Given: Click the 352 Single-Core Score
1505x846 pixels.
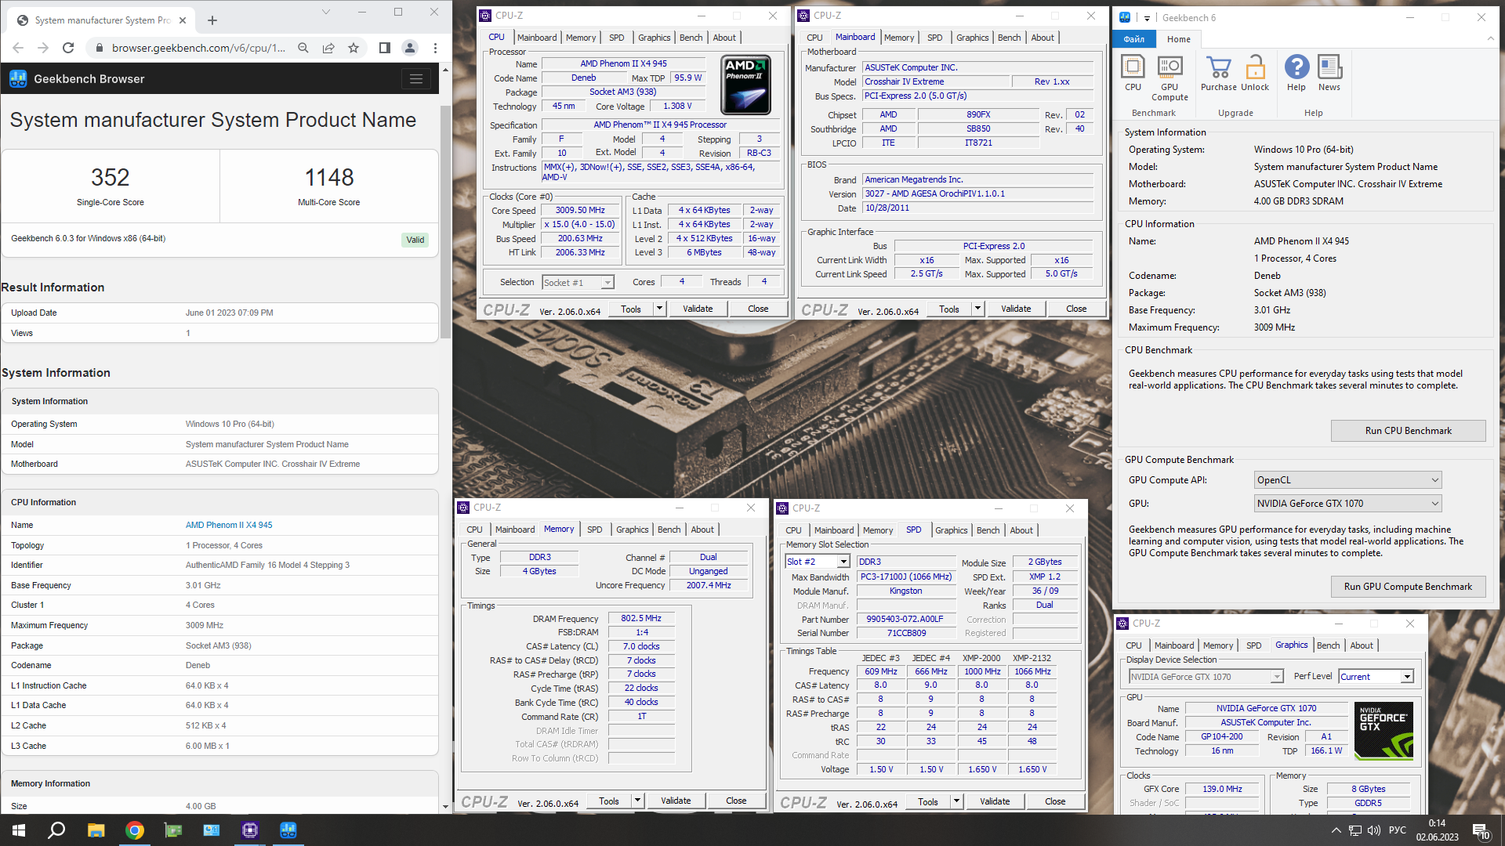Looking at the screenshot, I should [110, 178].
